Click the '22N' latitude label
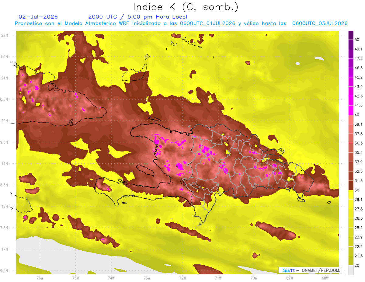This screenshot has height=282, width=365. pyautogui.click(x=5, y=35)
